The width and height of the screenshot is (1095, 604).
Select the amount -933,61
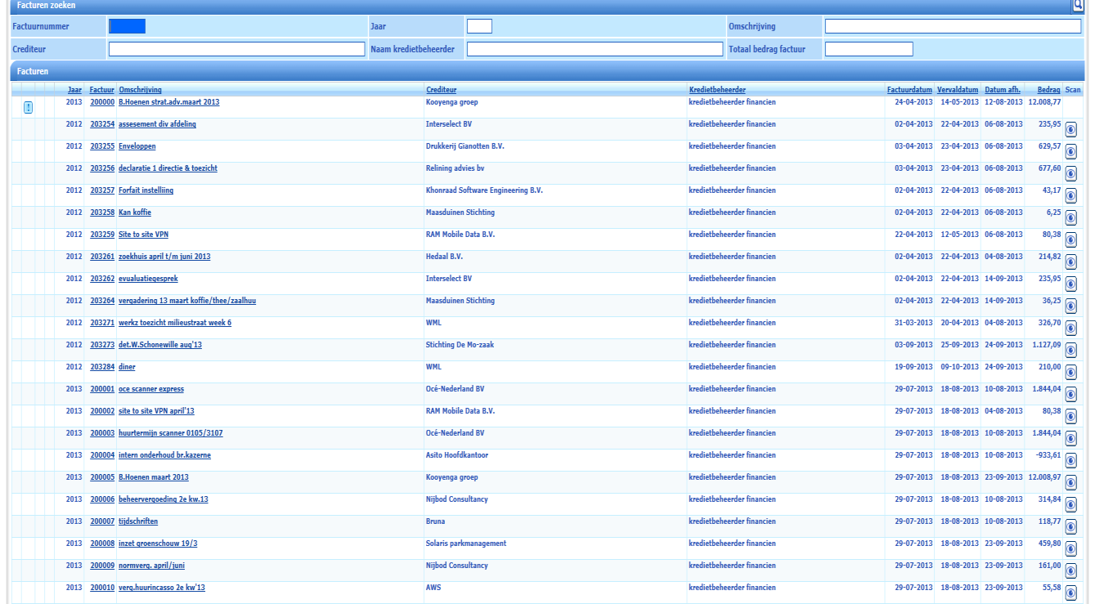pyautogui.click(x=1047, y=455)
